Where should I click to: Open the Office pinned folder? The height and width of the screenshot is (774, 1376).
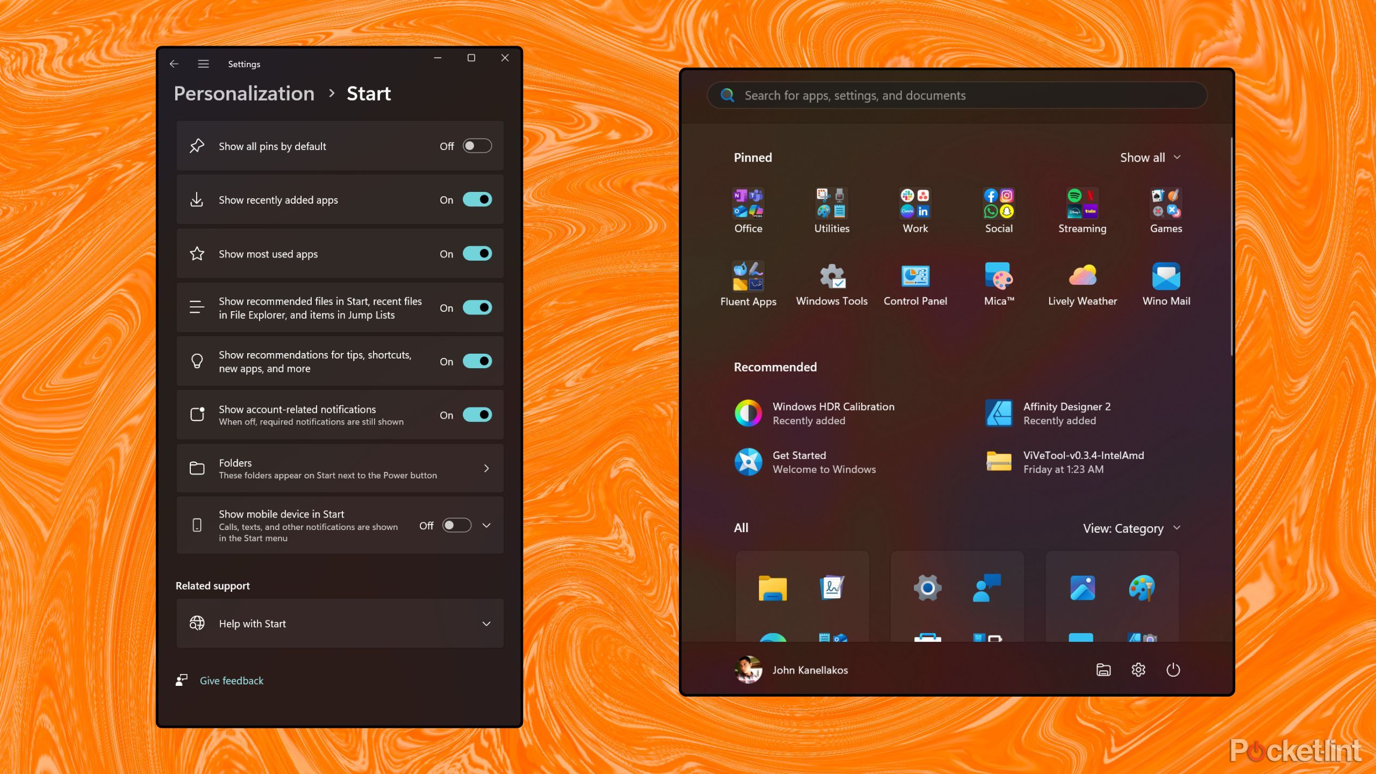748,210
